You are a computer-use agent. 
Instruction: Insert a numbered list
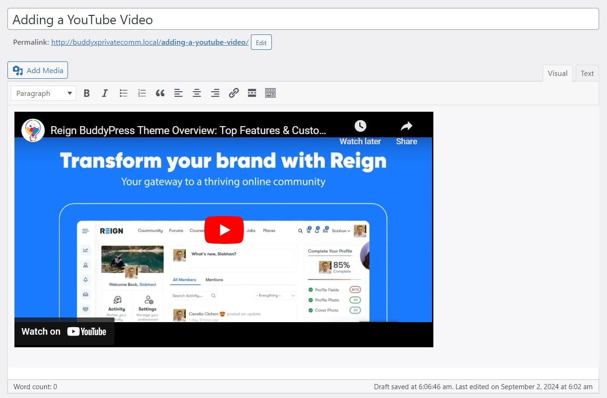(x=142, y=93)
